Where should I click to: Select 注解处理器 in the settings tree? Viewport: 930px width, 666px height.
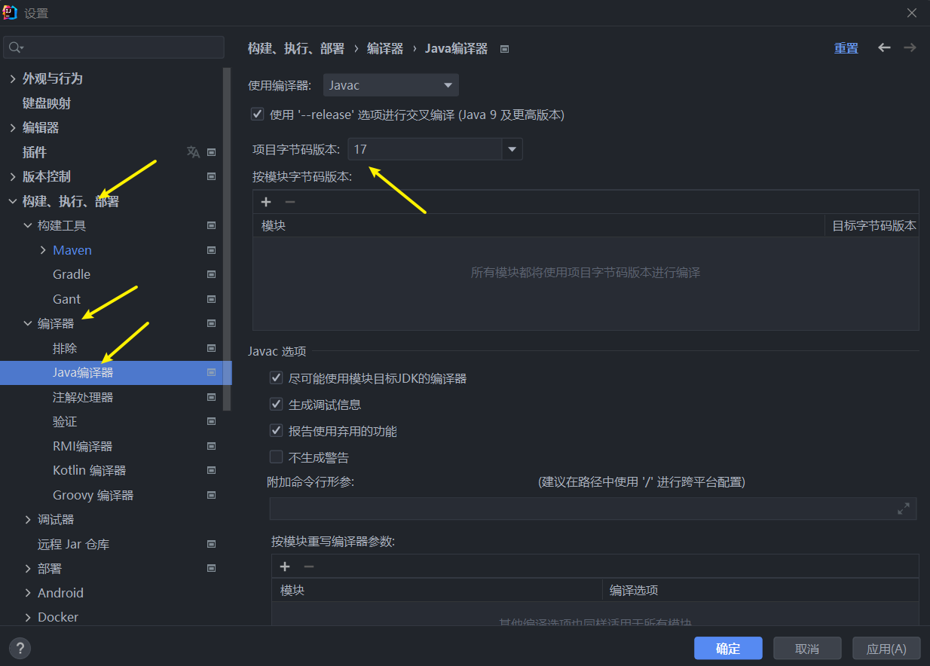[83, 397]
